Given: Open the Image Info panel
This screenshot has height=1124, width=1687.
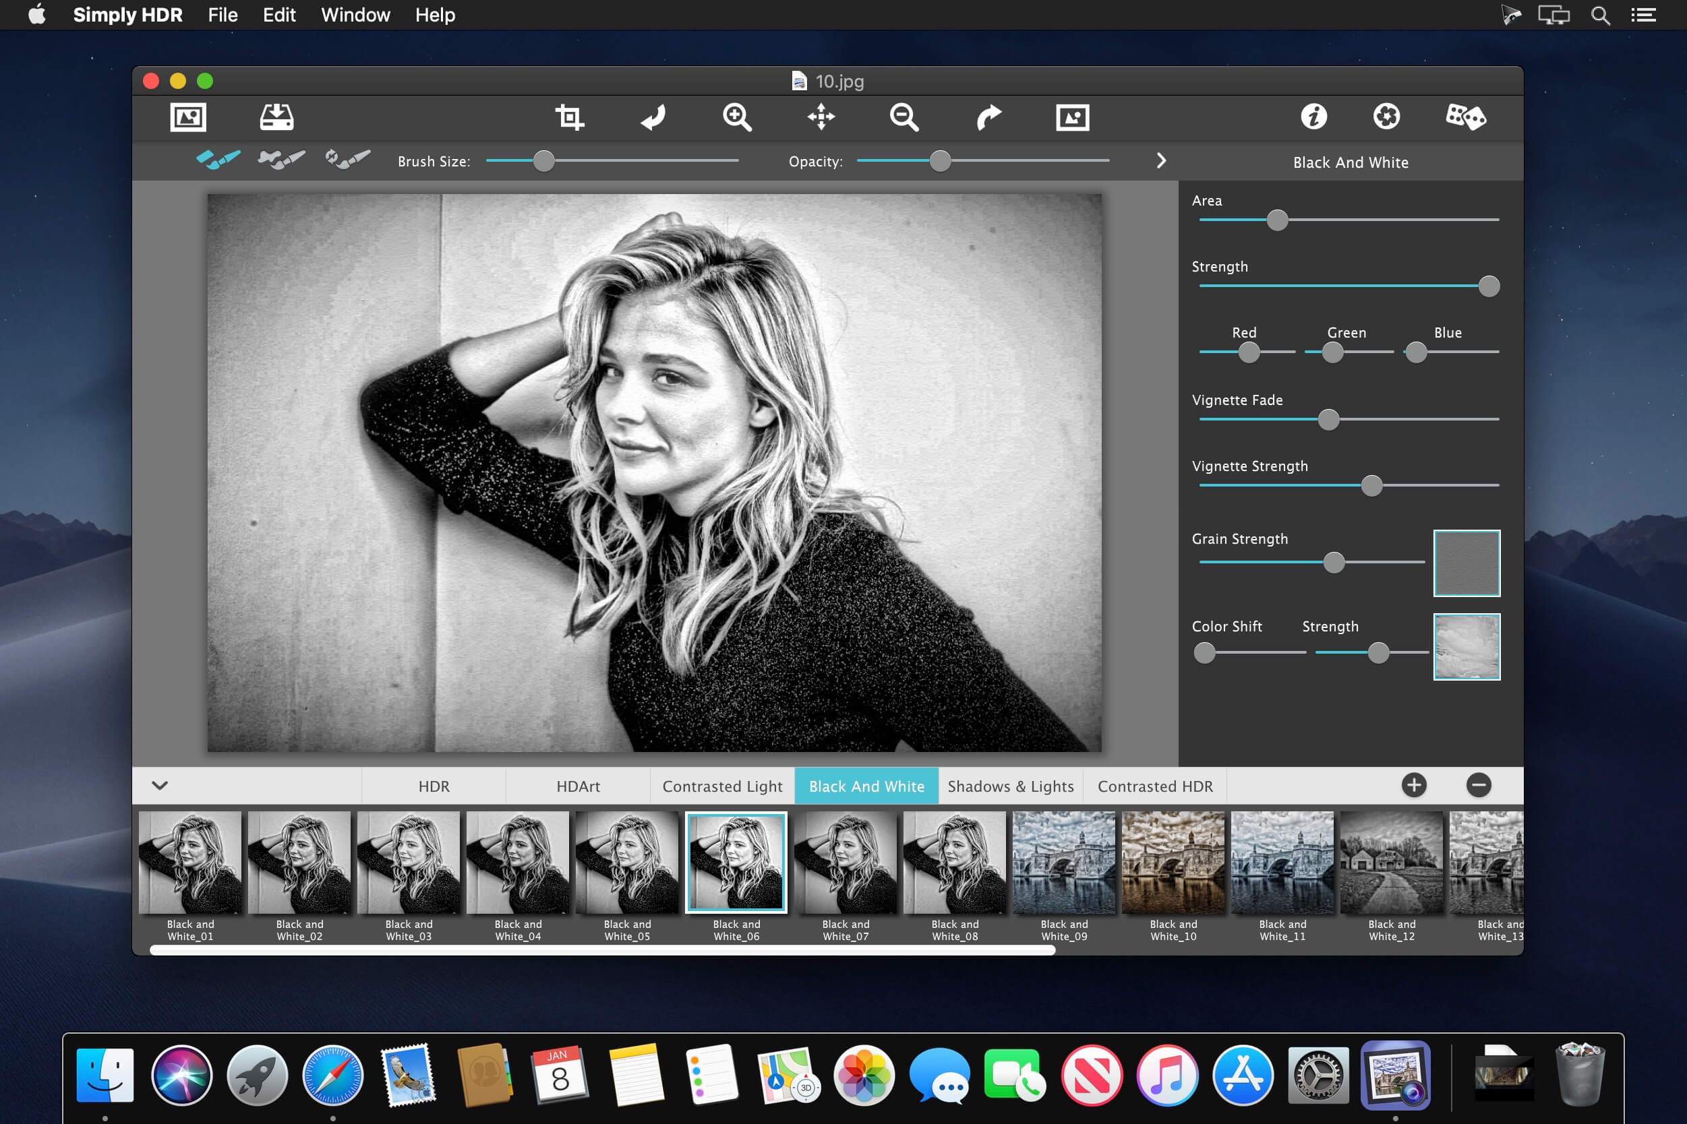Looking at the screenshot, I should point(1313,117).
